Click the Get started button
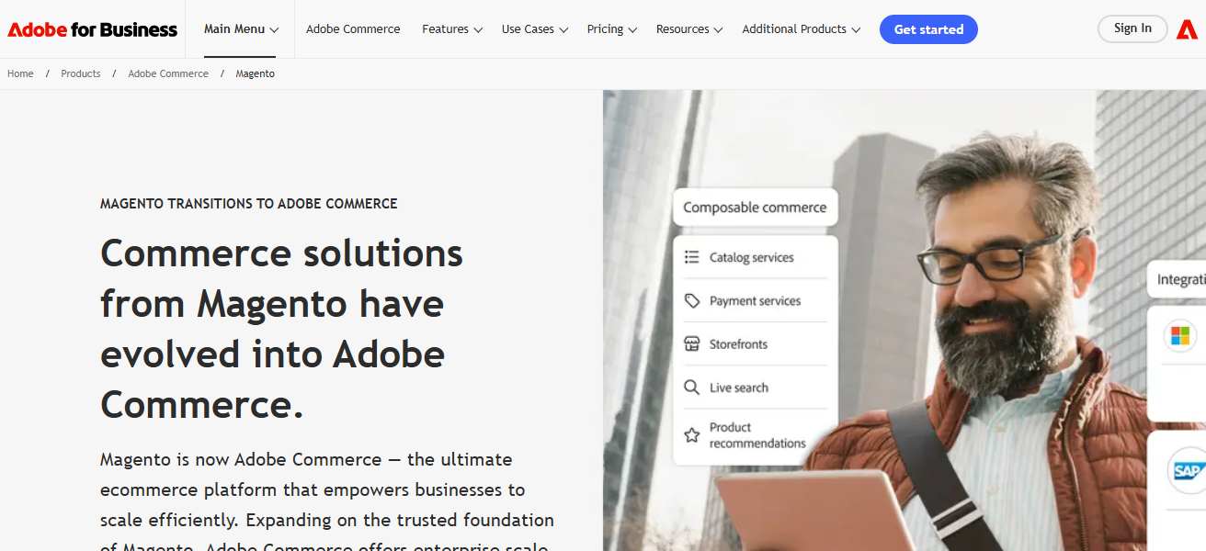 click(x=928, y=28)
